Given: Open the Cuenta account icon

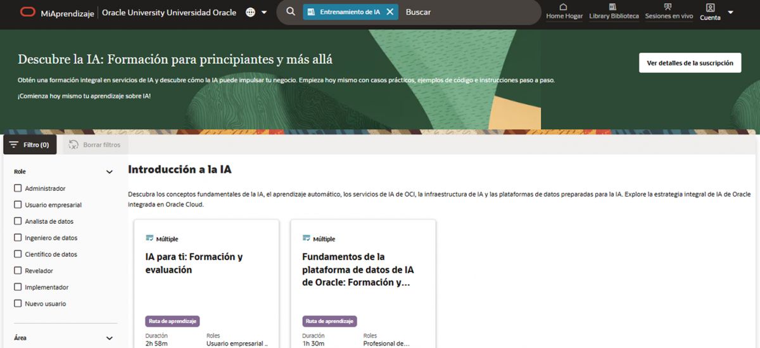Looking at the screenshot, I should 710,8.
